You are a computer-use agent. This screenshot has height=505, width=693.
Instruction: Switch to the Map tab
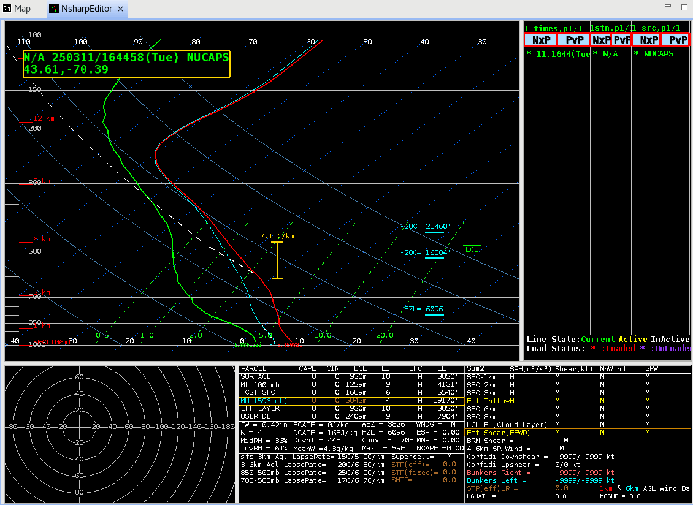point(17,9)
